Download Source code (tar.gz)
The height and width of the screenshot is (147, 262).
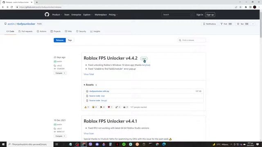[98, 101]
